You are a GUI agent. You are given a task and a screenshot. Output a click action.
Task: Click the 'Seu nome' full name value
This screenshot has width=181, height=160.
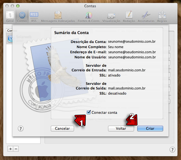point(116,47)
